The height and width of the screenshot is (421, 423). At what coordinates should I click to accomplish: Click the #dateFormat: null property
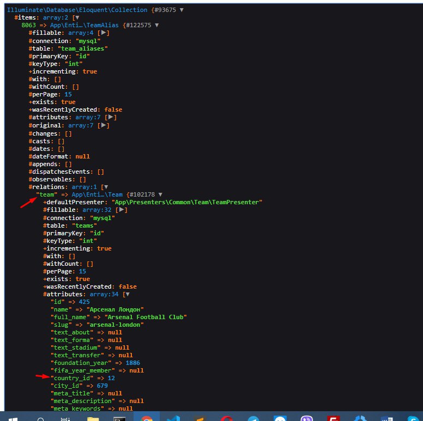(x=59, y=156)
